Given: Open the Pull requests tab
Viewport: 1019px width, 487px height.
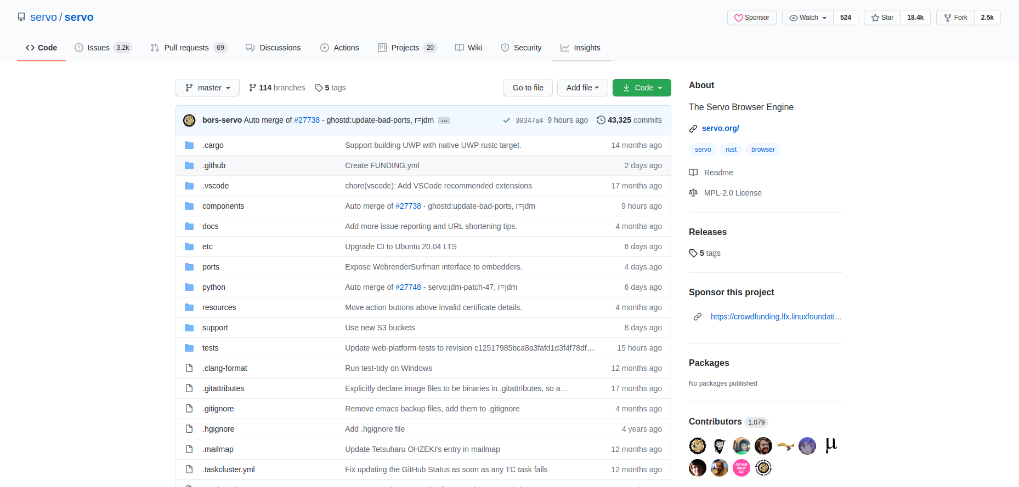Looking at the screenshot, I should (x=186, y=48).
